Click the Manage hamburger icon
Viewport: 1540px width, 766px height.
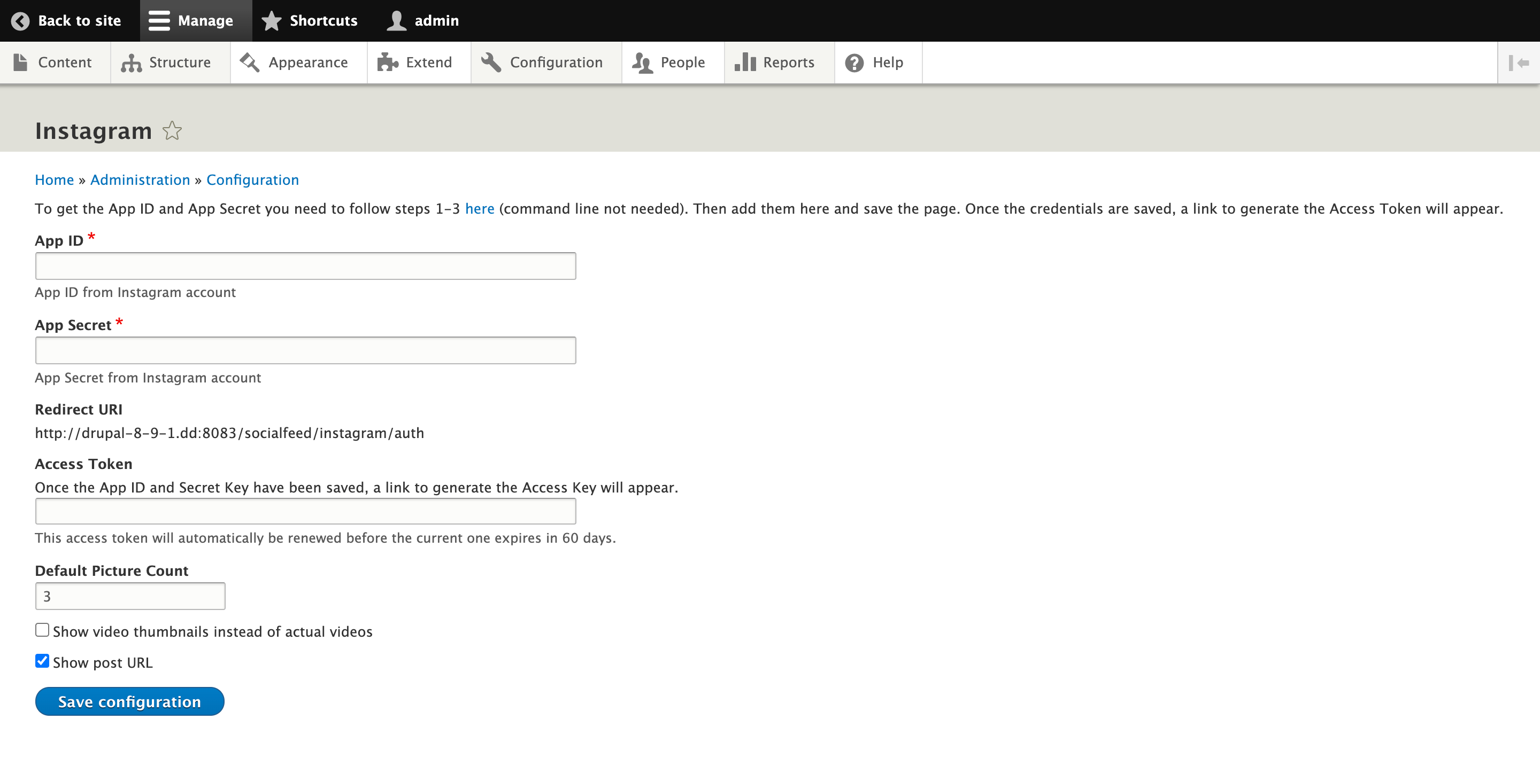tap(159, 21)
